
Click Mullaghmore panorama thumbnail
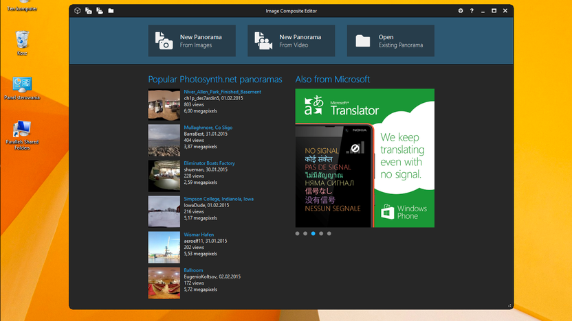tap(164, 140)
